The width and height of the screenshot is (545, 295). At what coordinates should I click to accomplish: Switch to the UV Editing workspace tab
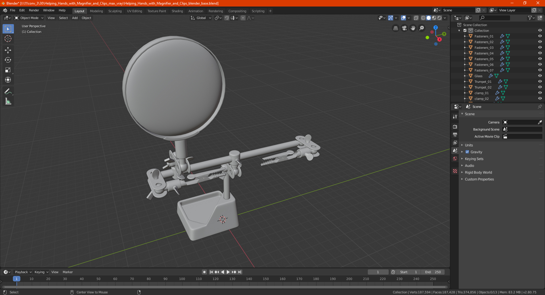coord(135,11)
